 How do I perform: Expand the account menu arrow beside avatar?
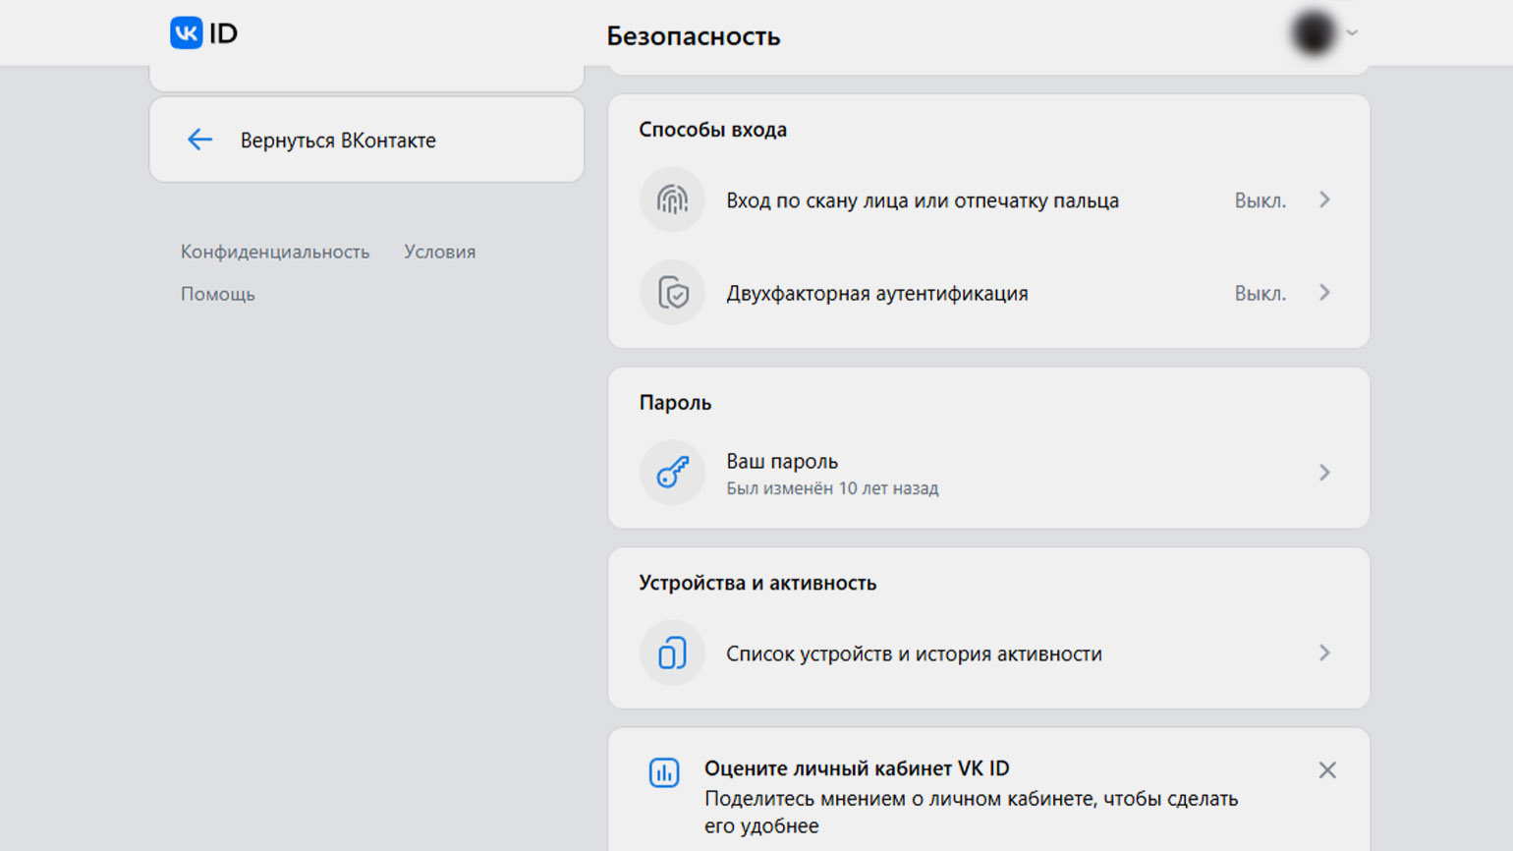coord(1353,33)
